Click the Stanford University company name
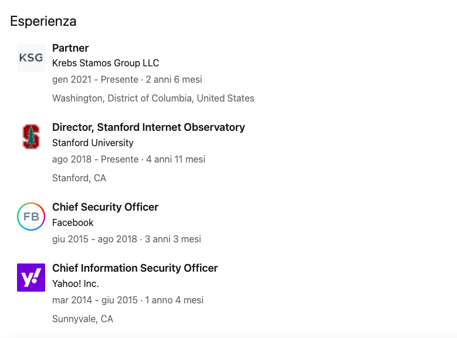Image resolution: width=457 pixels, height=338 pixels. (x=93, y=143)
